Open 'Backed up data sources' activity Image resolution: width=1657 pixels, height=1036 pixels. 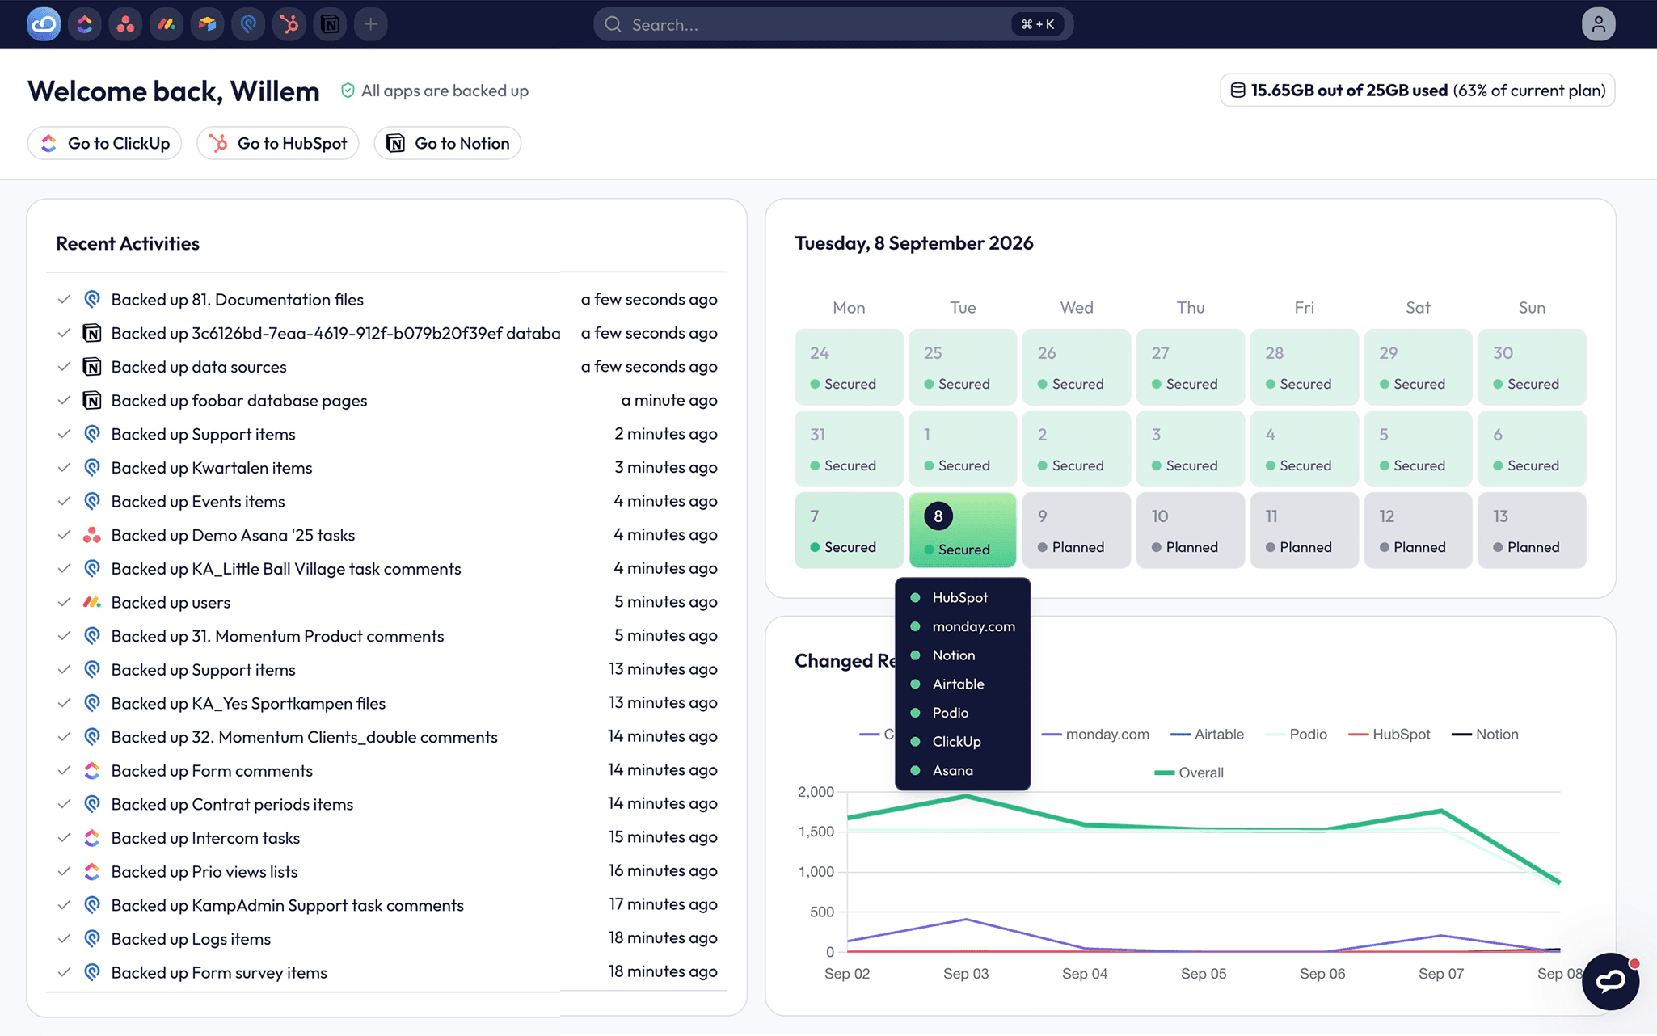[199, 367]
